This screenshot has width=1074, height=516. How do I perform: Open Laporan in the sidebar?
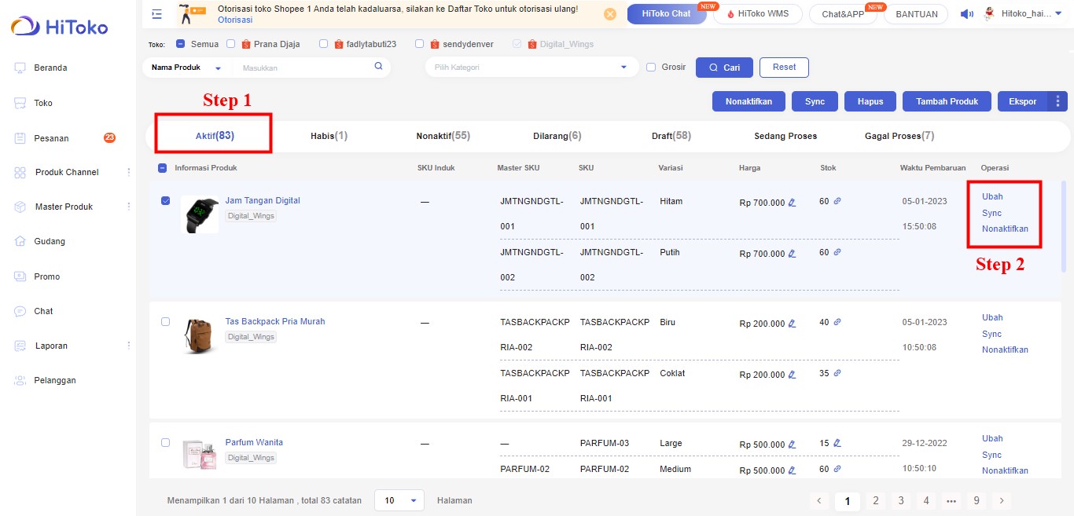(51, 346)
